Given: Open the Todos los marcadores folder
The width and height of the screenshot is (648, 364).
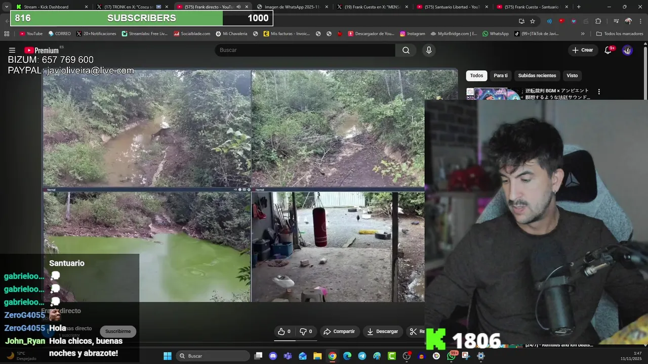Looking at the screenshot, I should point(619,34).
